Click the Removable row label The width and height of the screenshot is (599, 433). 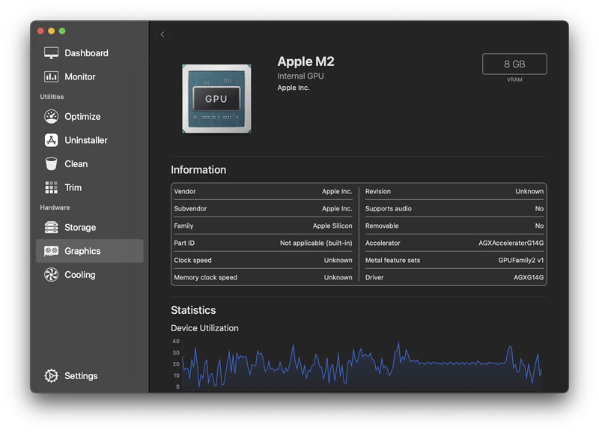click(382, 225)
